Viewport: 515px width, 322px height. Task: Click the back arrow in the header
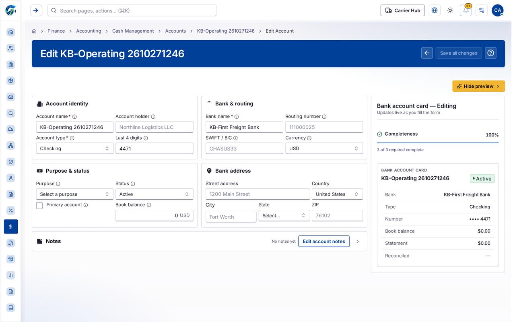tap(427, 53)
